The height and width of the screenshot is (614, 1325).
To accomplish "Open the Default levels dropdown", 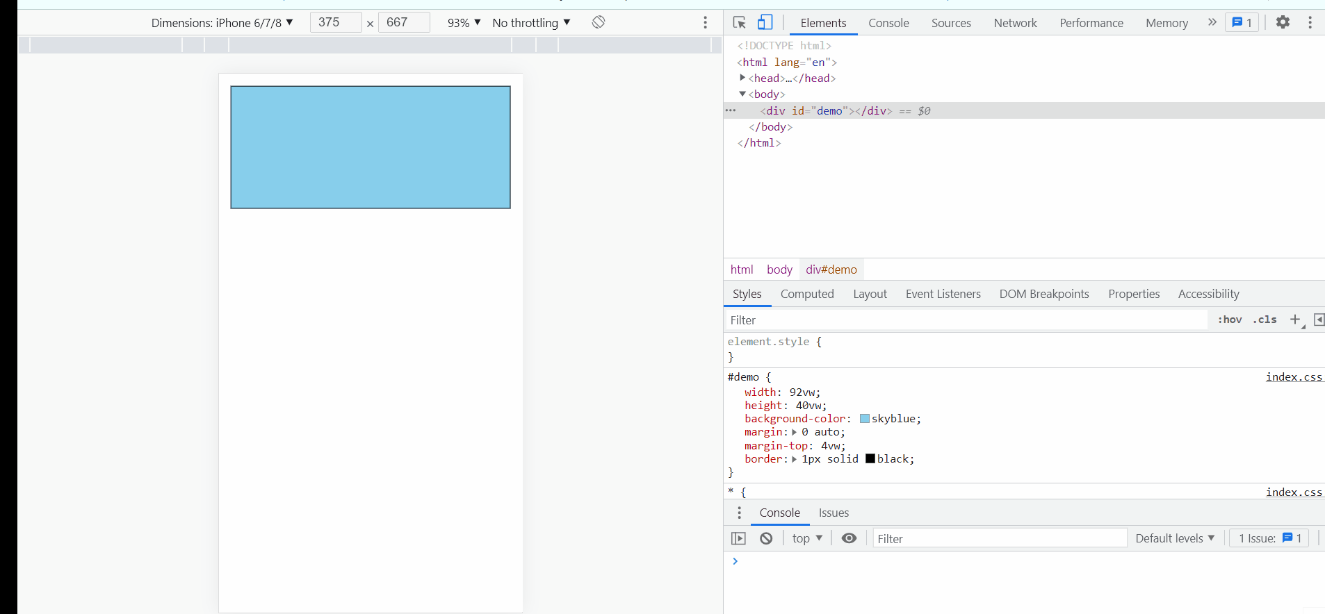I will [1175, 538].
